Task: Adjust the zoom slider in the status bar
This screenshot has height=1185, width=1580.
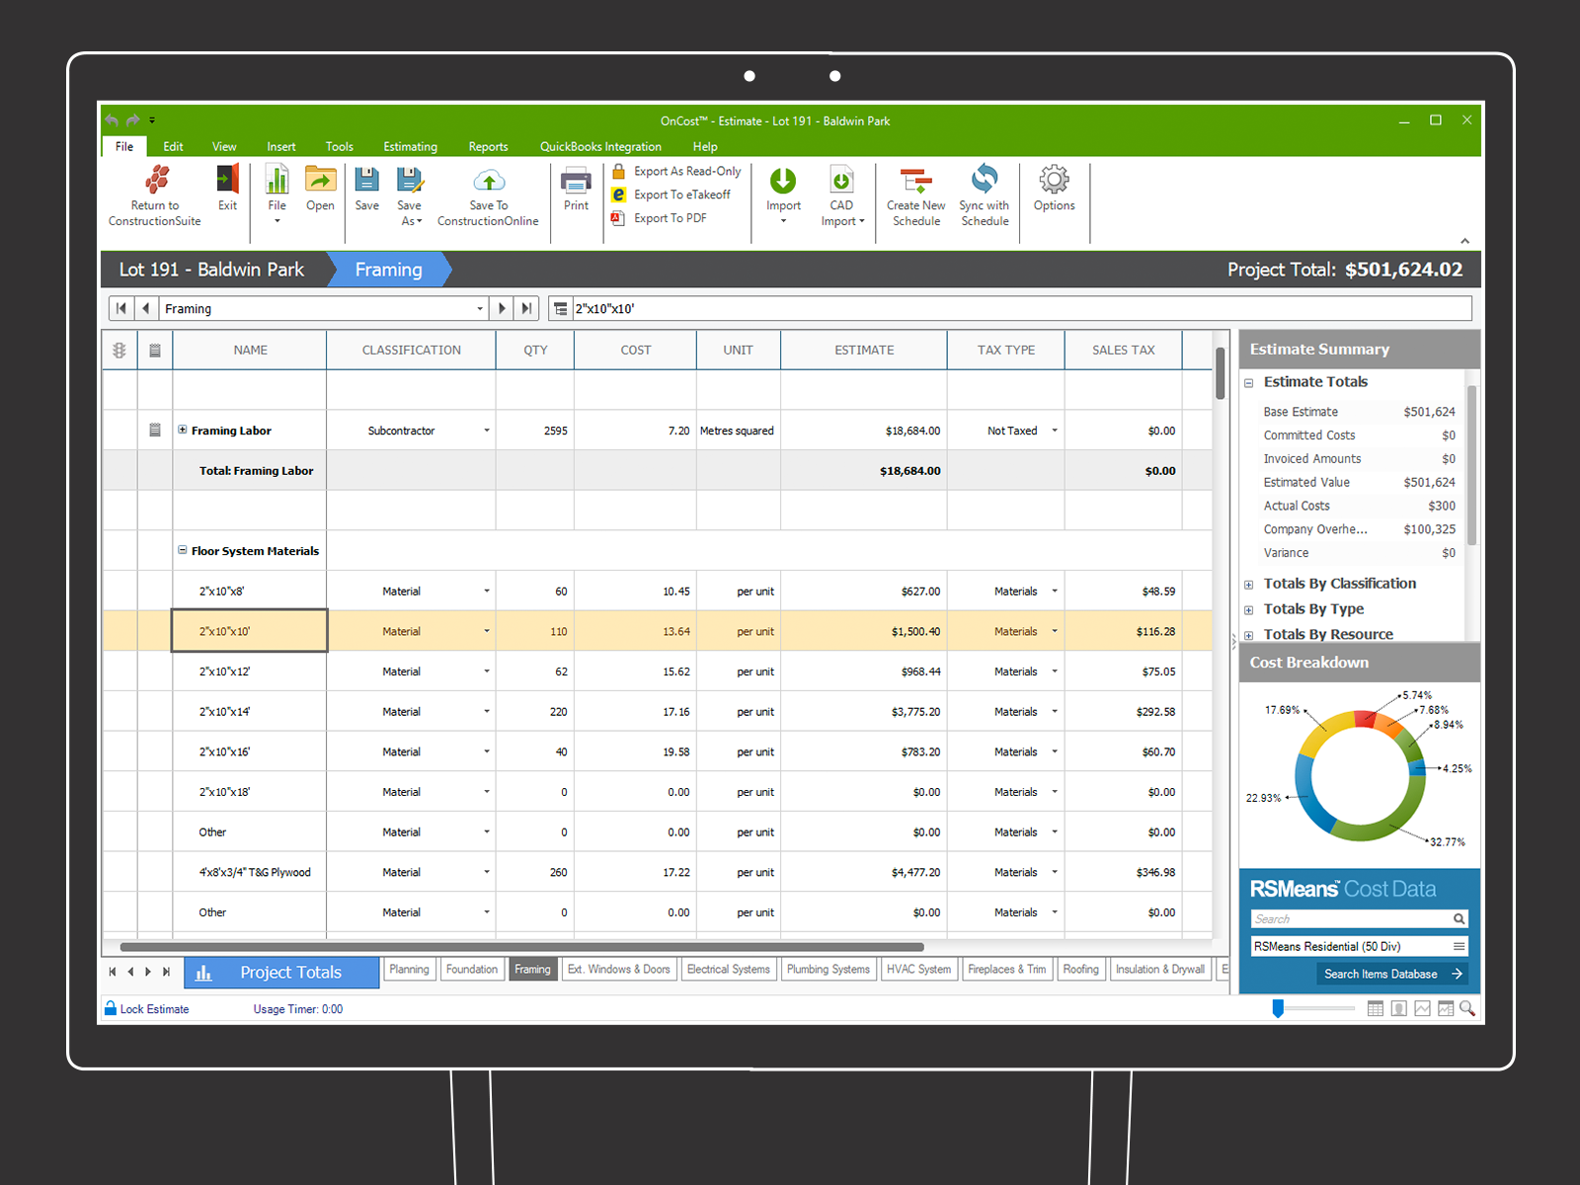Action: [x=1278, y=1008]
